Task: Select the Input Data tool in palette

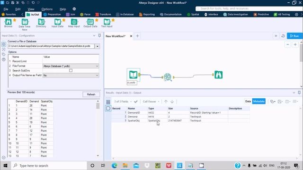Action: point(57,23)
